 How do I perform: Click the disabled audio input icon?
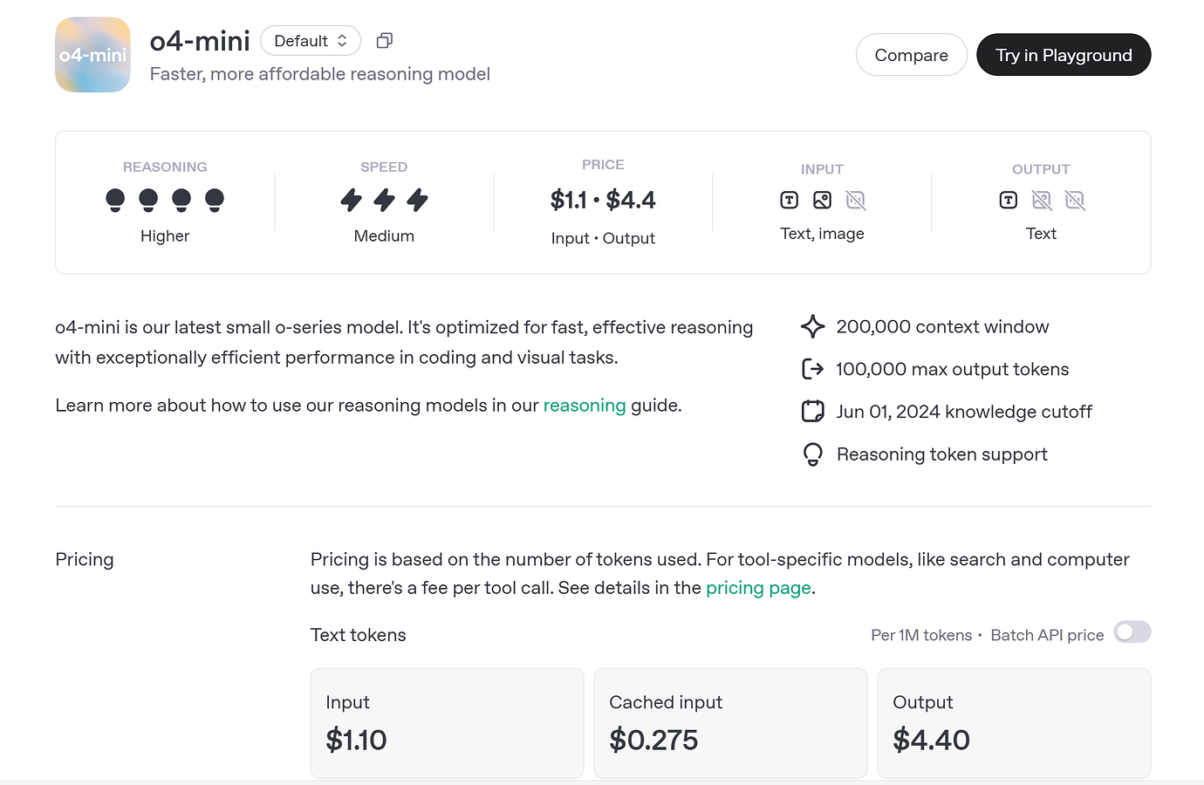(856, 201)
